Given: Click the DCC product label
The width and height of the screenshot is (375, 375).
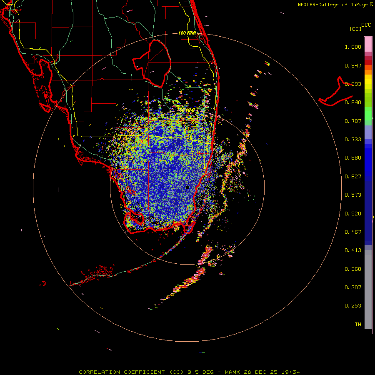Looking at the screenshot, I should click(366, 25).
